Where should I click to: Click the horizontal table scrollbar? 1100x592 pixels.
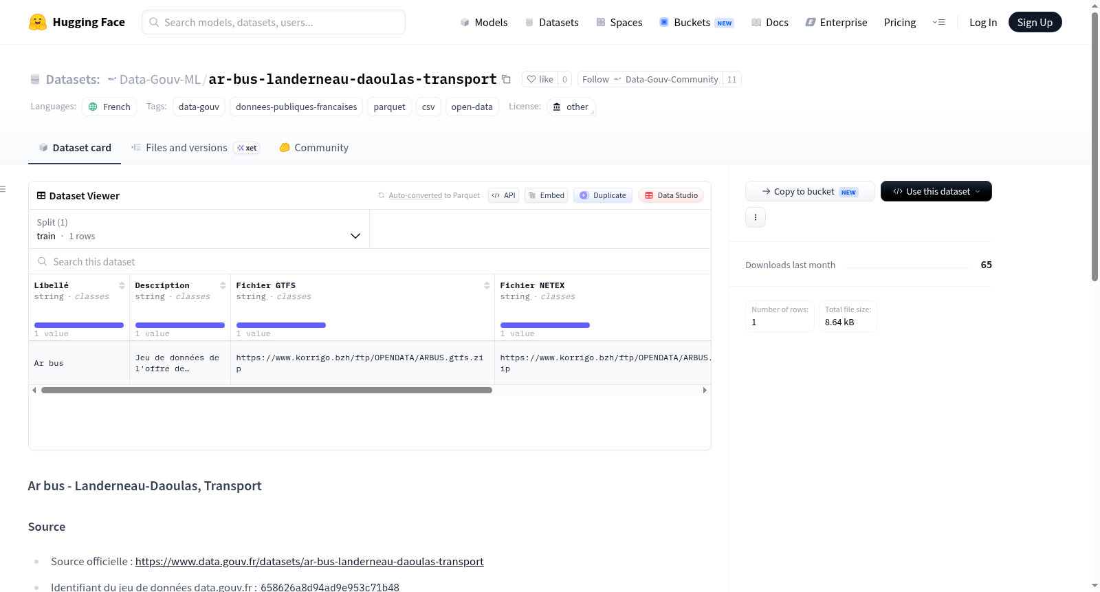pyautogui.click(x=267, y=390)
